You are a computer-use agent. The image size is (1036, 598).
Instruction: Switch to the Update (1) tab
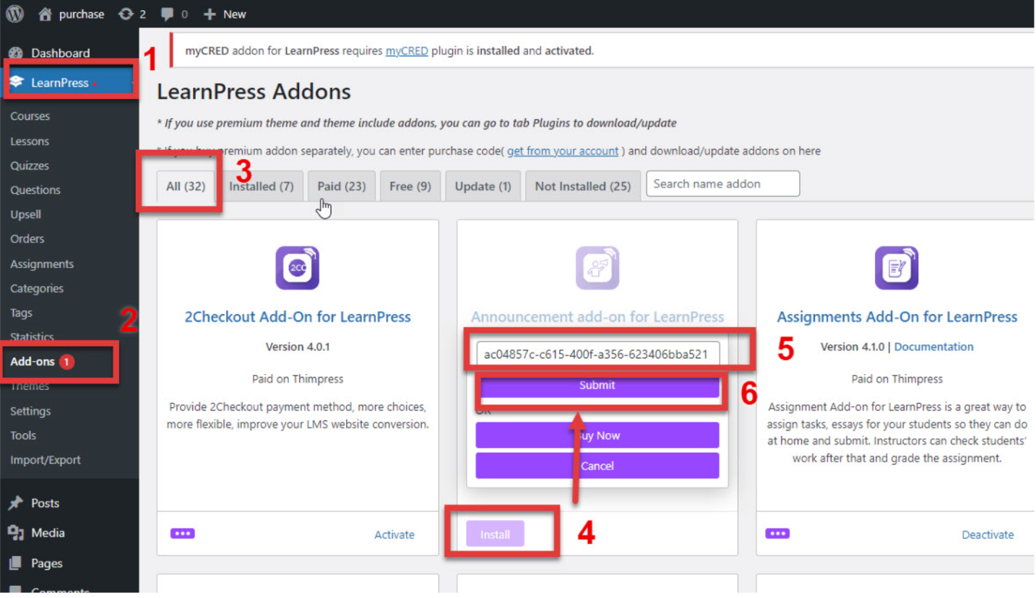pos(483,186)
